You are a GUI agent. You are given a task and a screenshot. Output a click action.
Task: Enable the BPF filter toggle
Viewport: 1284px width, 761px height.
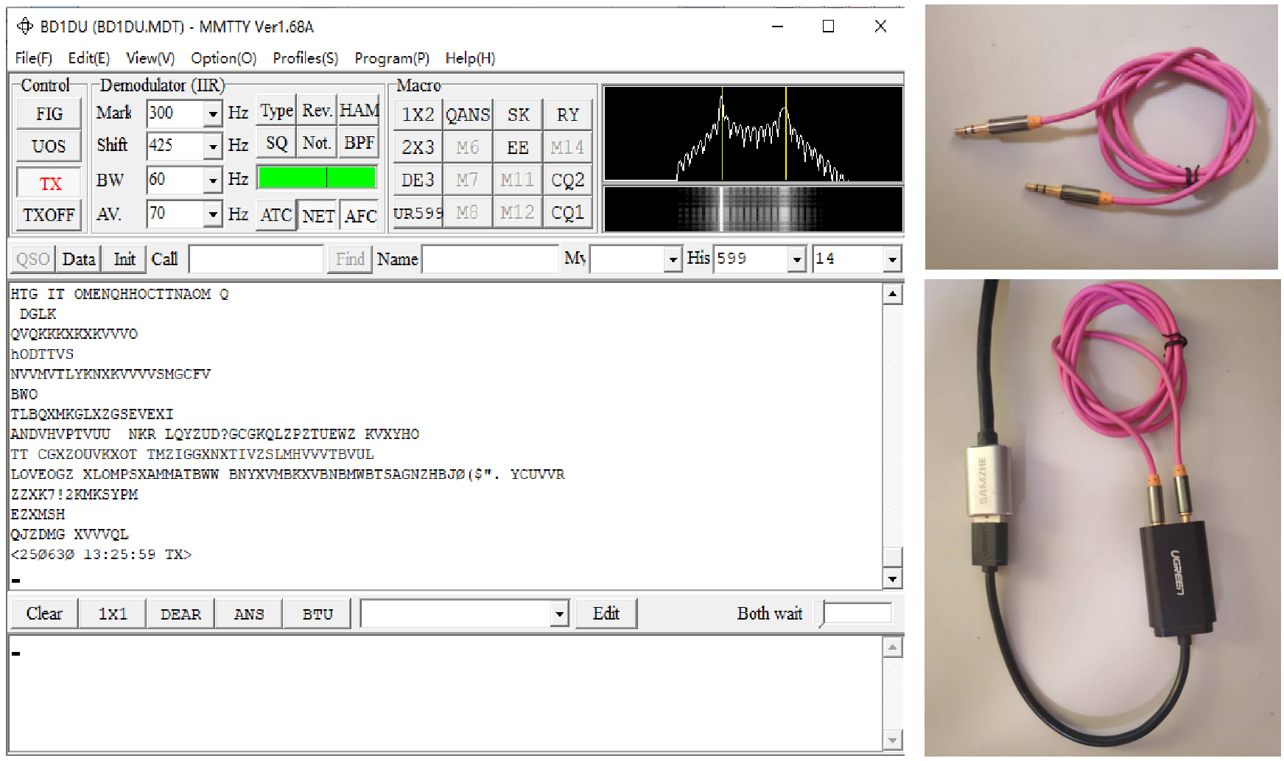tap(359, 143)
